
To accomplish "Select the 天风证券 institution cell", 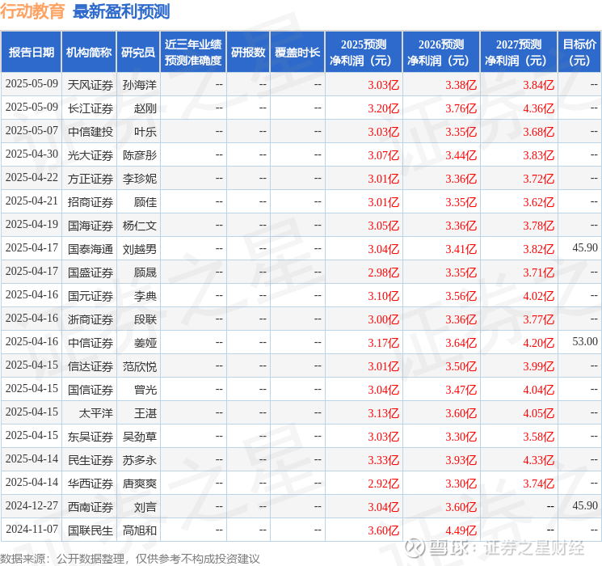I will [x=91, y=85].
